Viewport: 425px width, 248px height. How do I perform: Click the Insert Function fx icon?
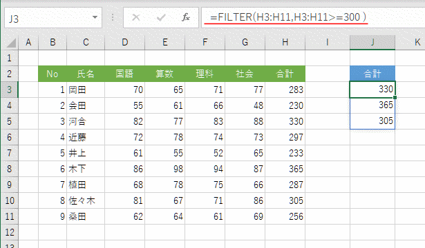tap(186, 17)
